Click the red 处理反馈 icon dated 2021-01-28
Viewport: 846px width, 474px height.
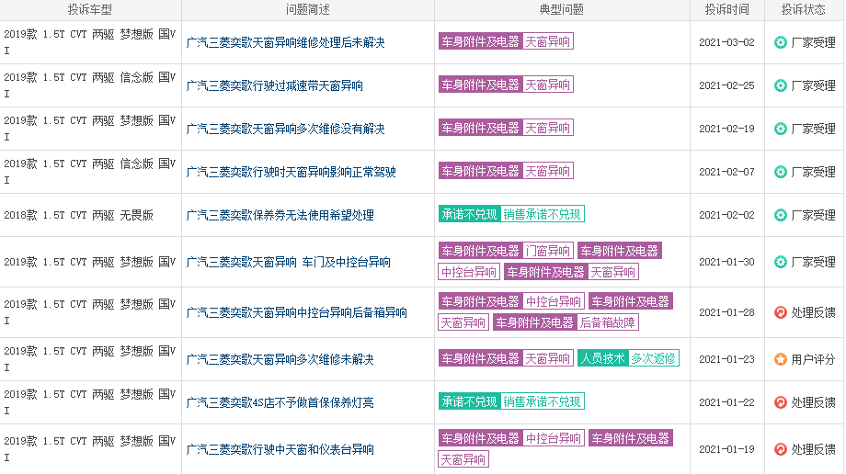(x=780, y=312)
